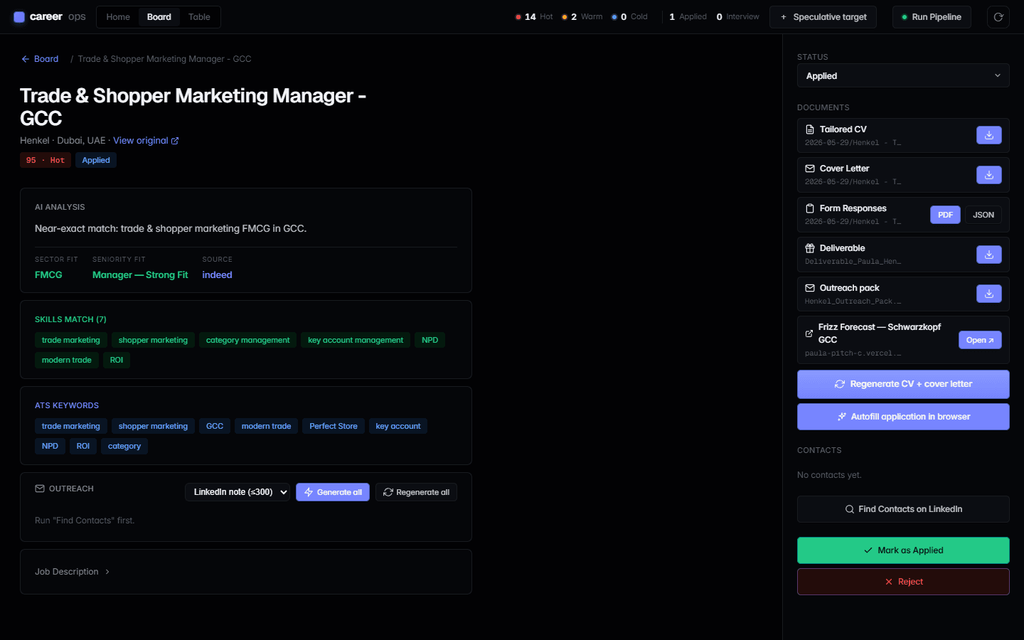Click the 14 Hot counter

[534, 17]
